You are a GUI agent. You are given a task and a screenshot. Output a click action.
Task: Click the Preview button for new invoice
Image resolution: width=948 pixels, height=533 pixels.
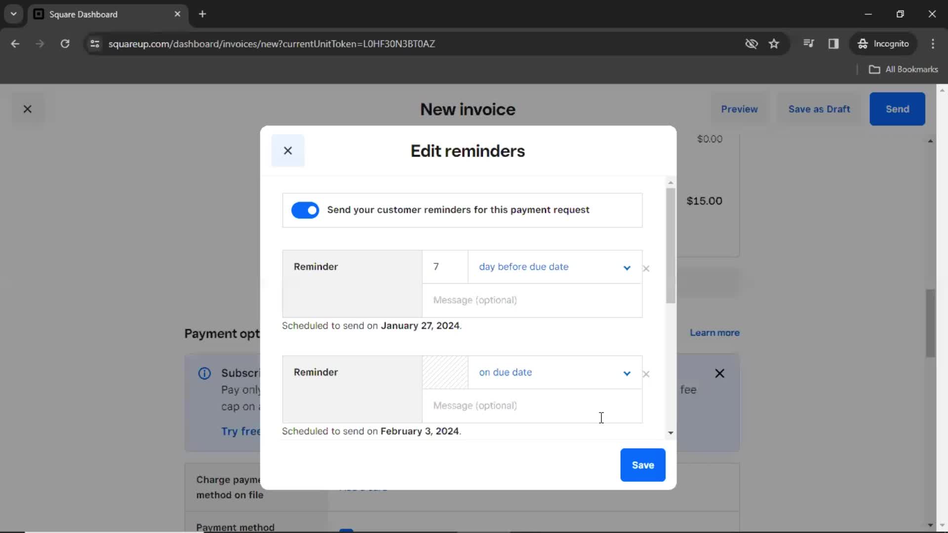pyautogui.click(x=740, y=109)
